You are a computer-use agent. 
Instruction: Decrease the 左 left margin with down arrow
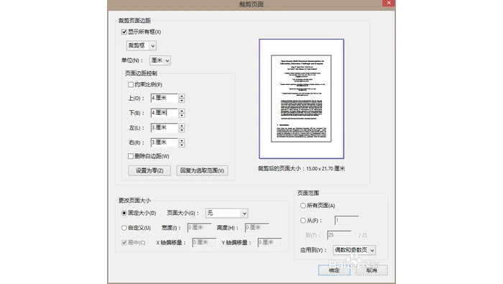point(182,130)
